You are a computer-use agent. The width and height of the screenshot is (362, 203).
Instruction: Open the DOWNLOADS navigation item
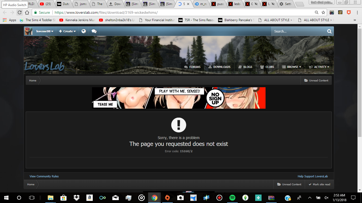[219, 67]
